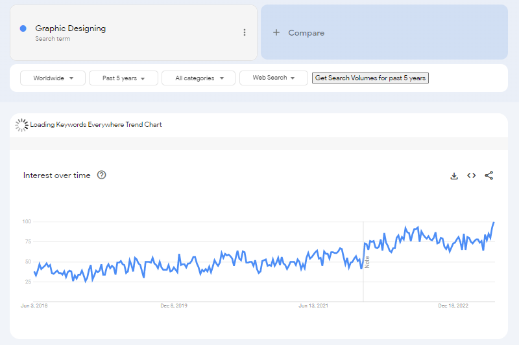The width and height of the screenshot is (519, 345).
Task: Click the Note marker on the chart
Action: tap(367, 262)
